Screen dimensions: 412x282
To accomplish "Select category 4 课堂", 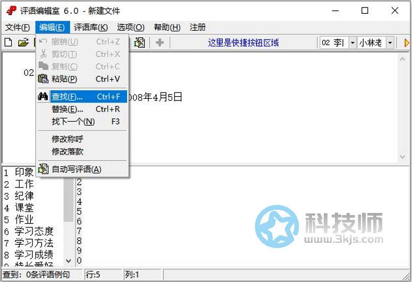I will [x=19, y=208].
